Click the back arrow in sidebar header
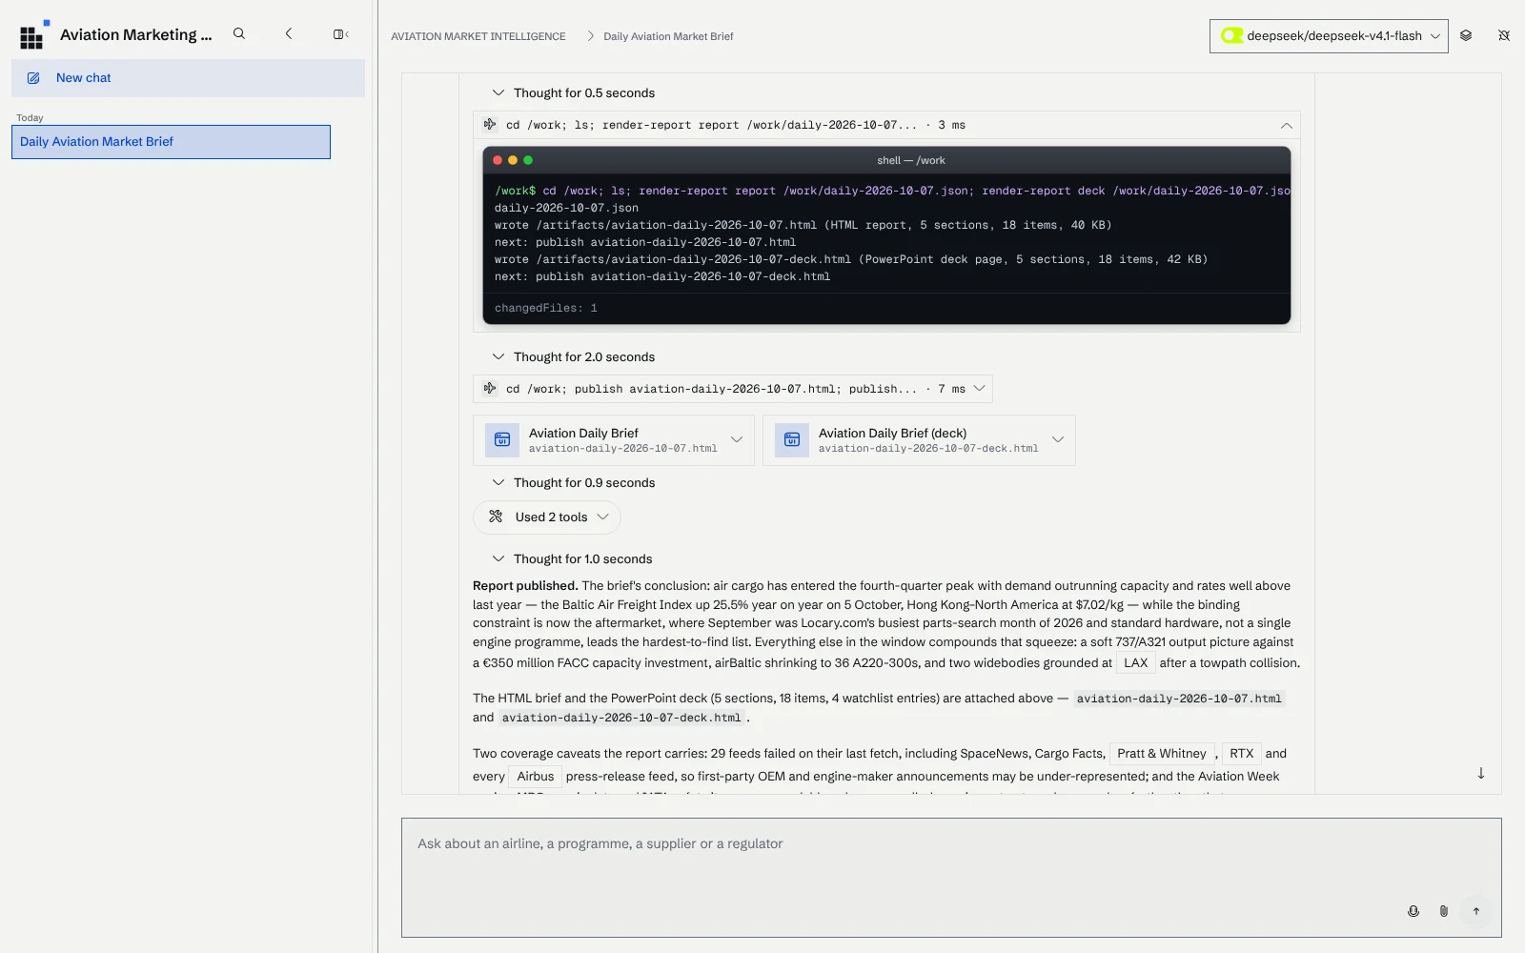1525x953 pixels. click(289, 34)
